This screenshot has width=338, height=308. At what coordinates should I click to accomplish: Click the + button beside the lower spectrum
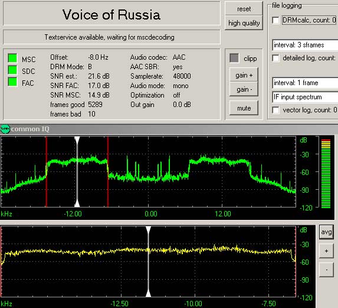(326, 251)
